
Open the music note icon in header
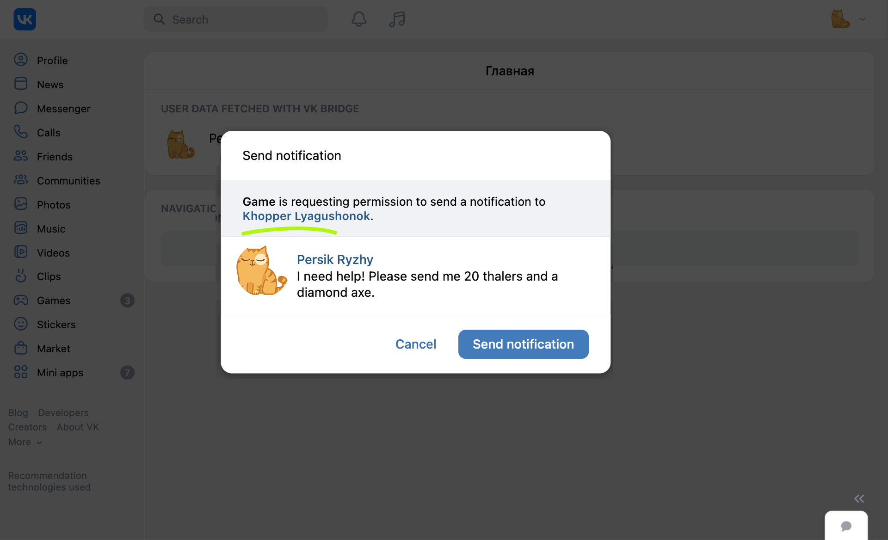[x=397, y=19]
